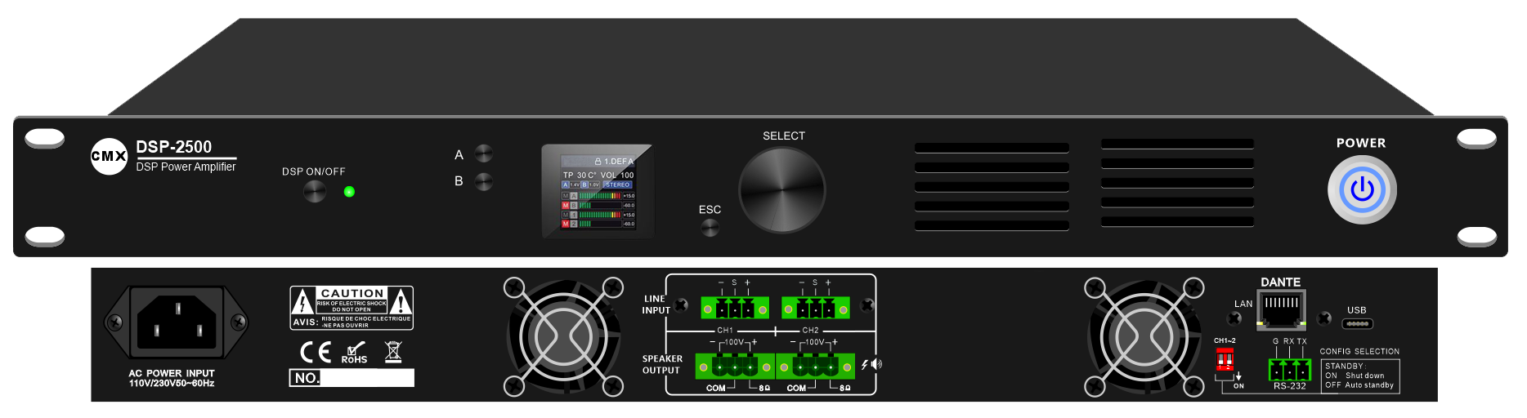Click the 'SPEAKER OUTPUT' label
The height and width of the screenshot is (418, 1527).
click(662, 364)
